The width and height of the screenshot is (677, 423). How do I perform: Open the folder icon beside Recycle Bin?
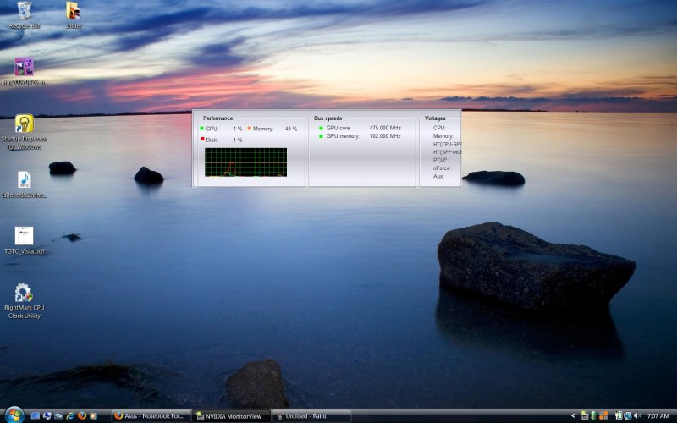[x=74, y=11]
